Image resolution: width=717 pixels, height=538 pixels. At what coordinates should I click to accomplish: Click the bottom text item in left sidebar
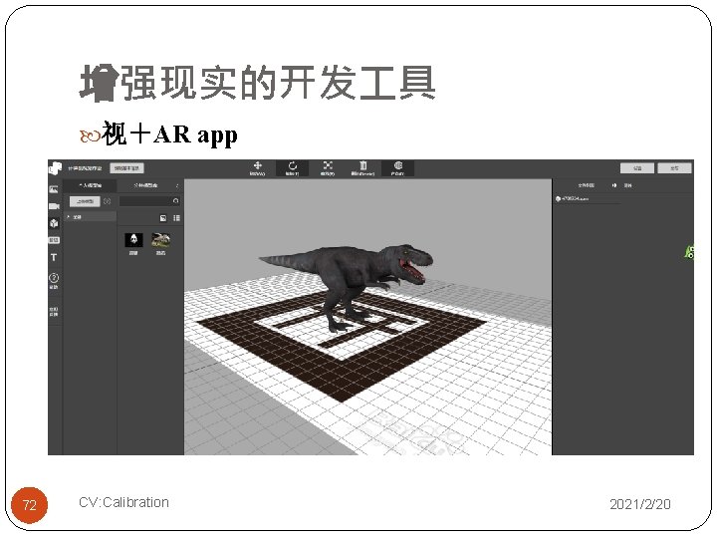[54, 311]
